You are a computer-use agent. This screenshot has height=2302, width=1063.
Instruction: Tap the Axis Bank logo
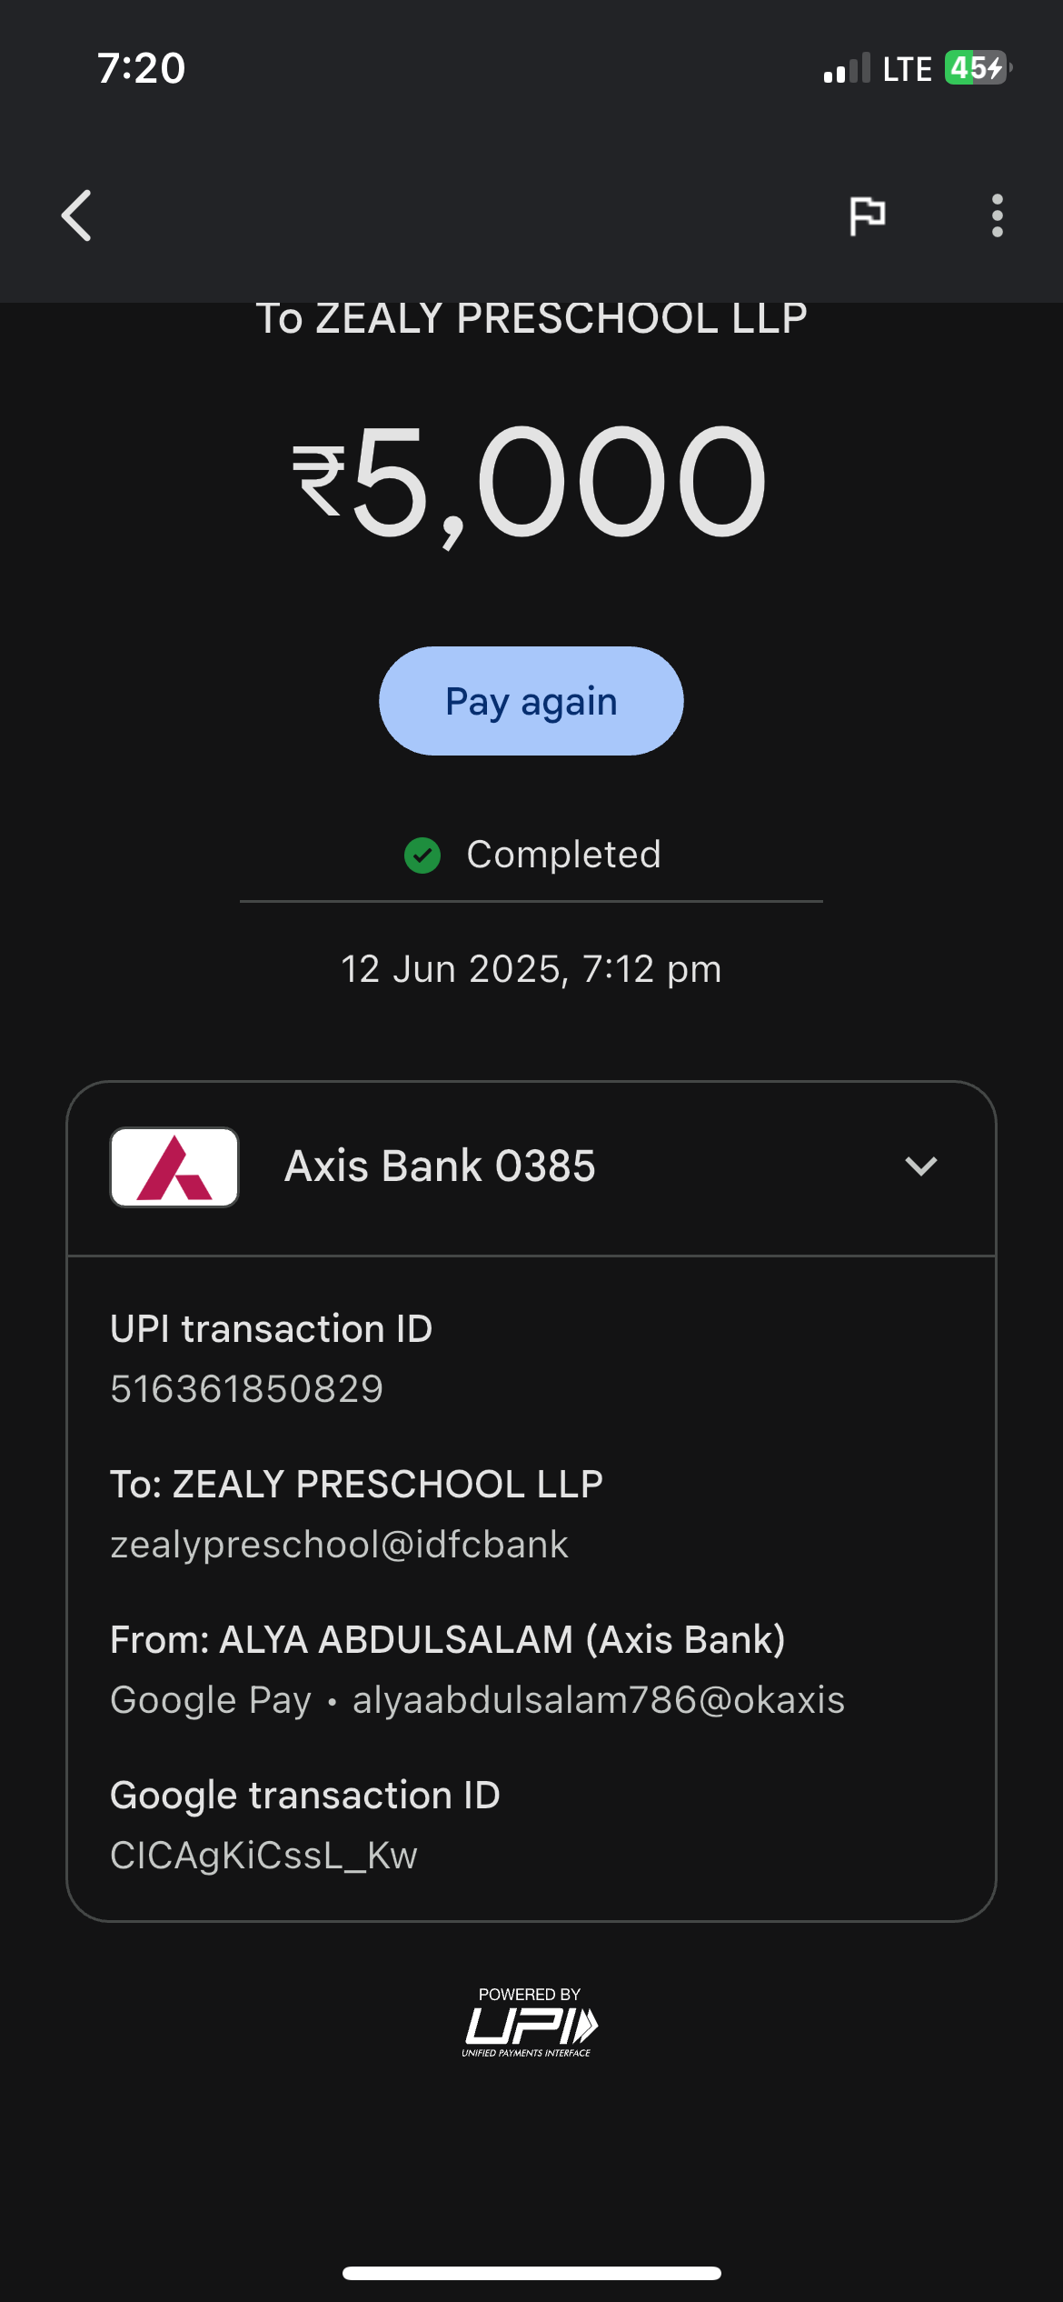point(174,1167)
